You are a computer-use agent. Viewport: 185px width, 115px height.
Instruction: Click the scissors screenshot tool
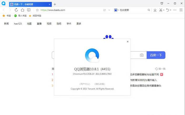click(x=161, y=10)
